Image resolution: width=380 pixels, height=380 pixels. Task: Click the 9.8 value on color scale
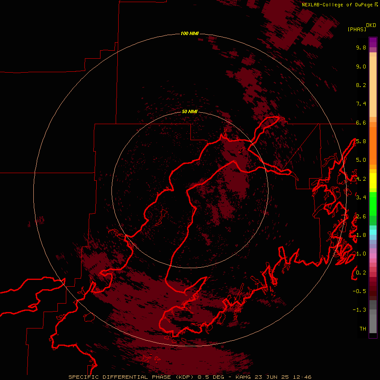click(361, 47)
